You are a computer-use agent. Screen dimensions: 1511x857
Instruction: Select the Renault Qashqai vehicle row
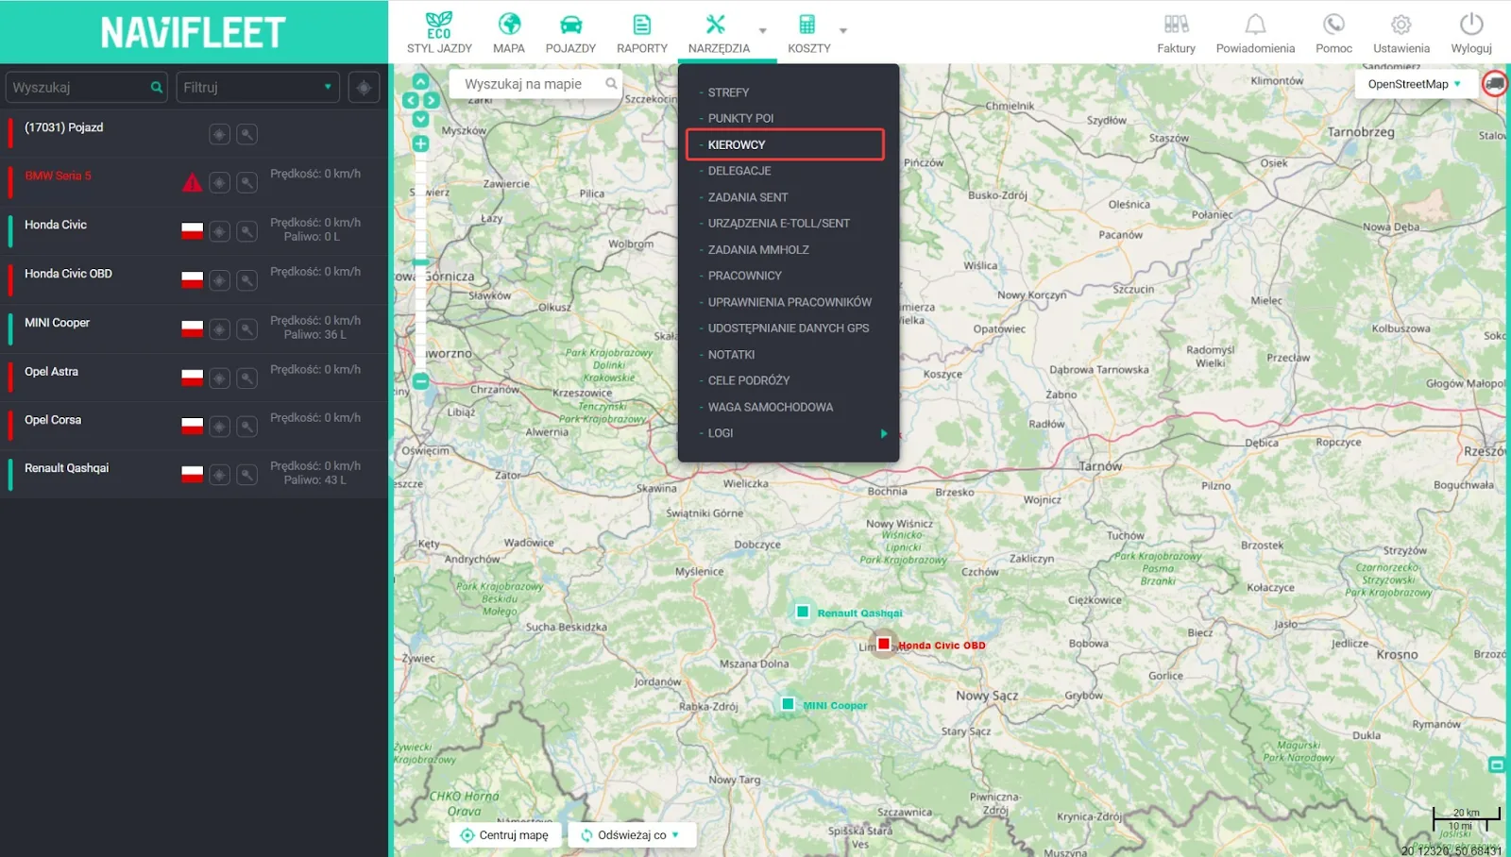[194, 474]
